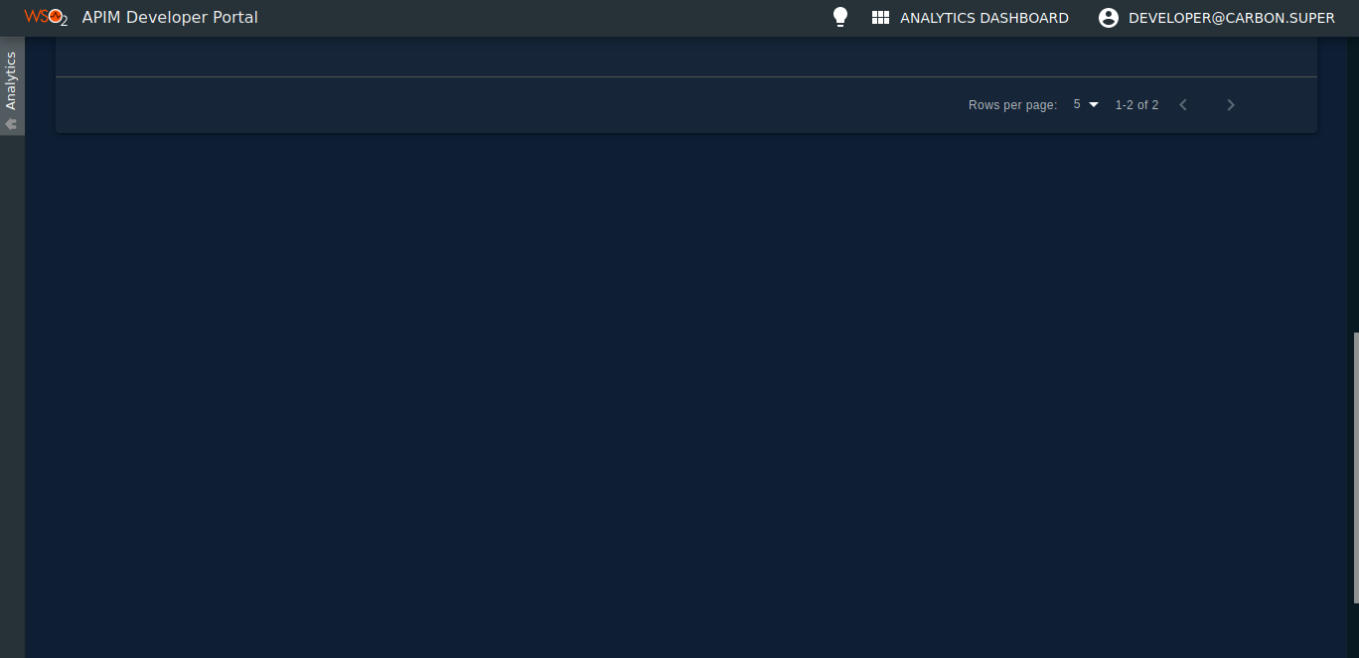Click the WSO2 logo
Screen dimensions: 1359x658
click(x=46, y=17)
